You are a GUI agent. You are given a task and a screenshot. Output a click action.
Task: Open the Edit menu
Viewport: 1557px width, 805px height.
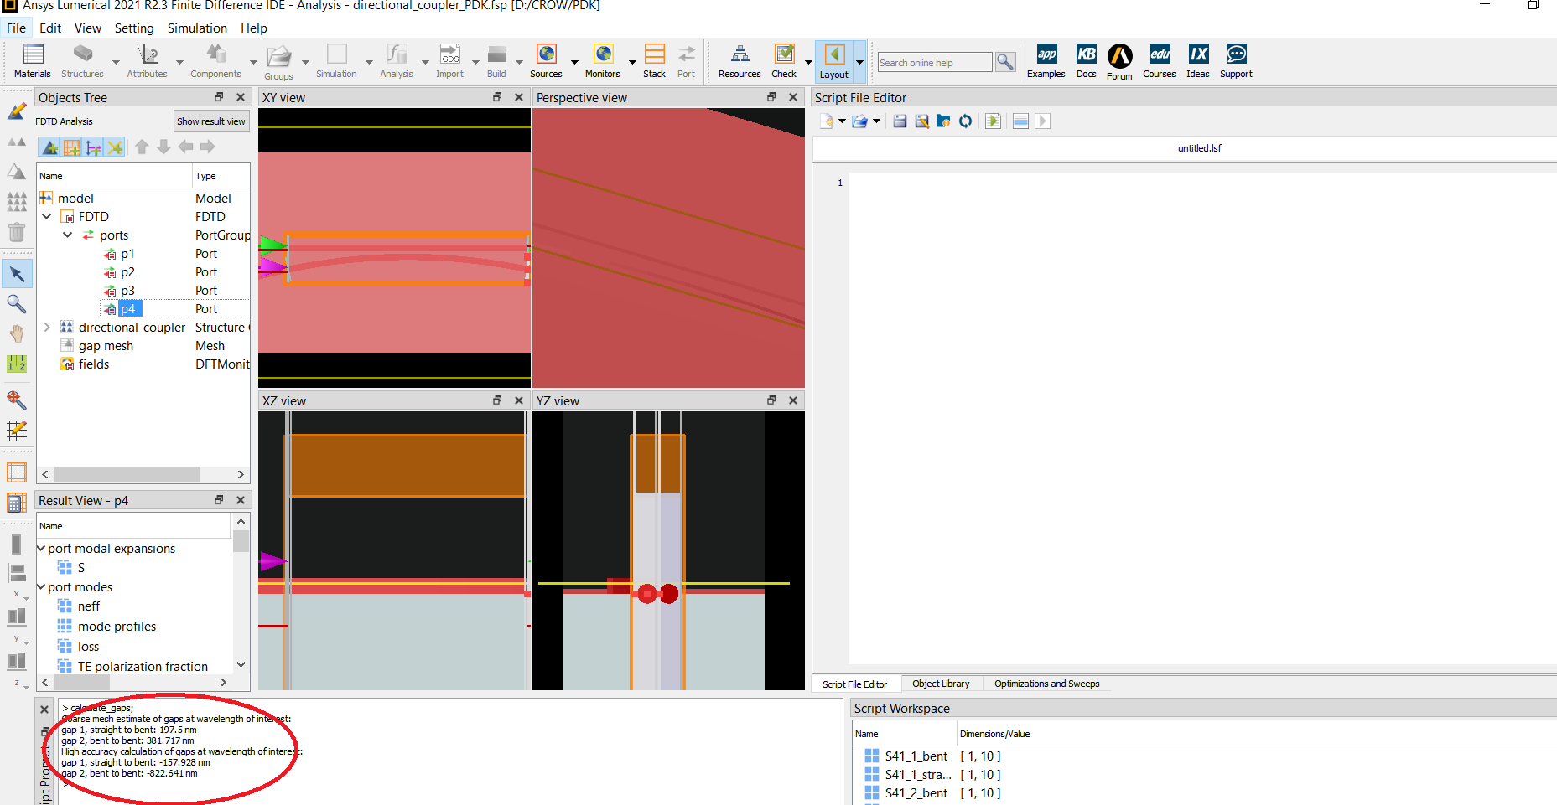point(50,28)
